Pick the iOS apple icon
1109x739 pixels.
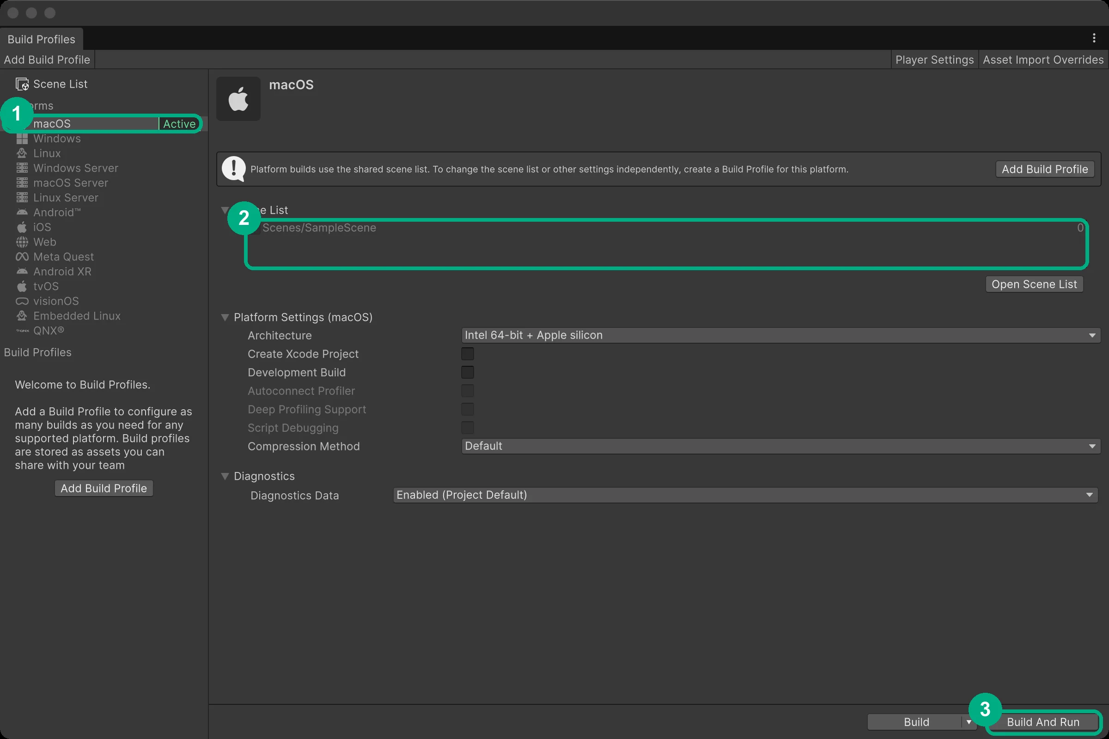[x=22, y=227]
